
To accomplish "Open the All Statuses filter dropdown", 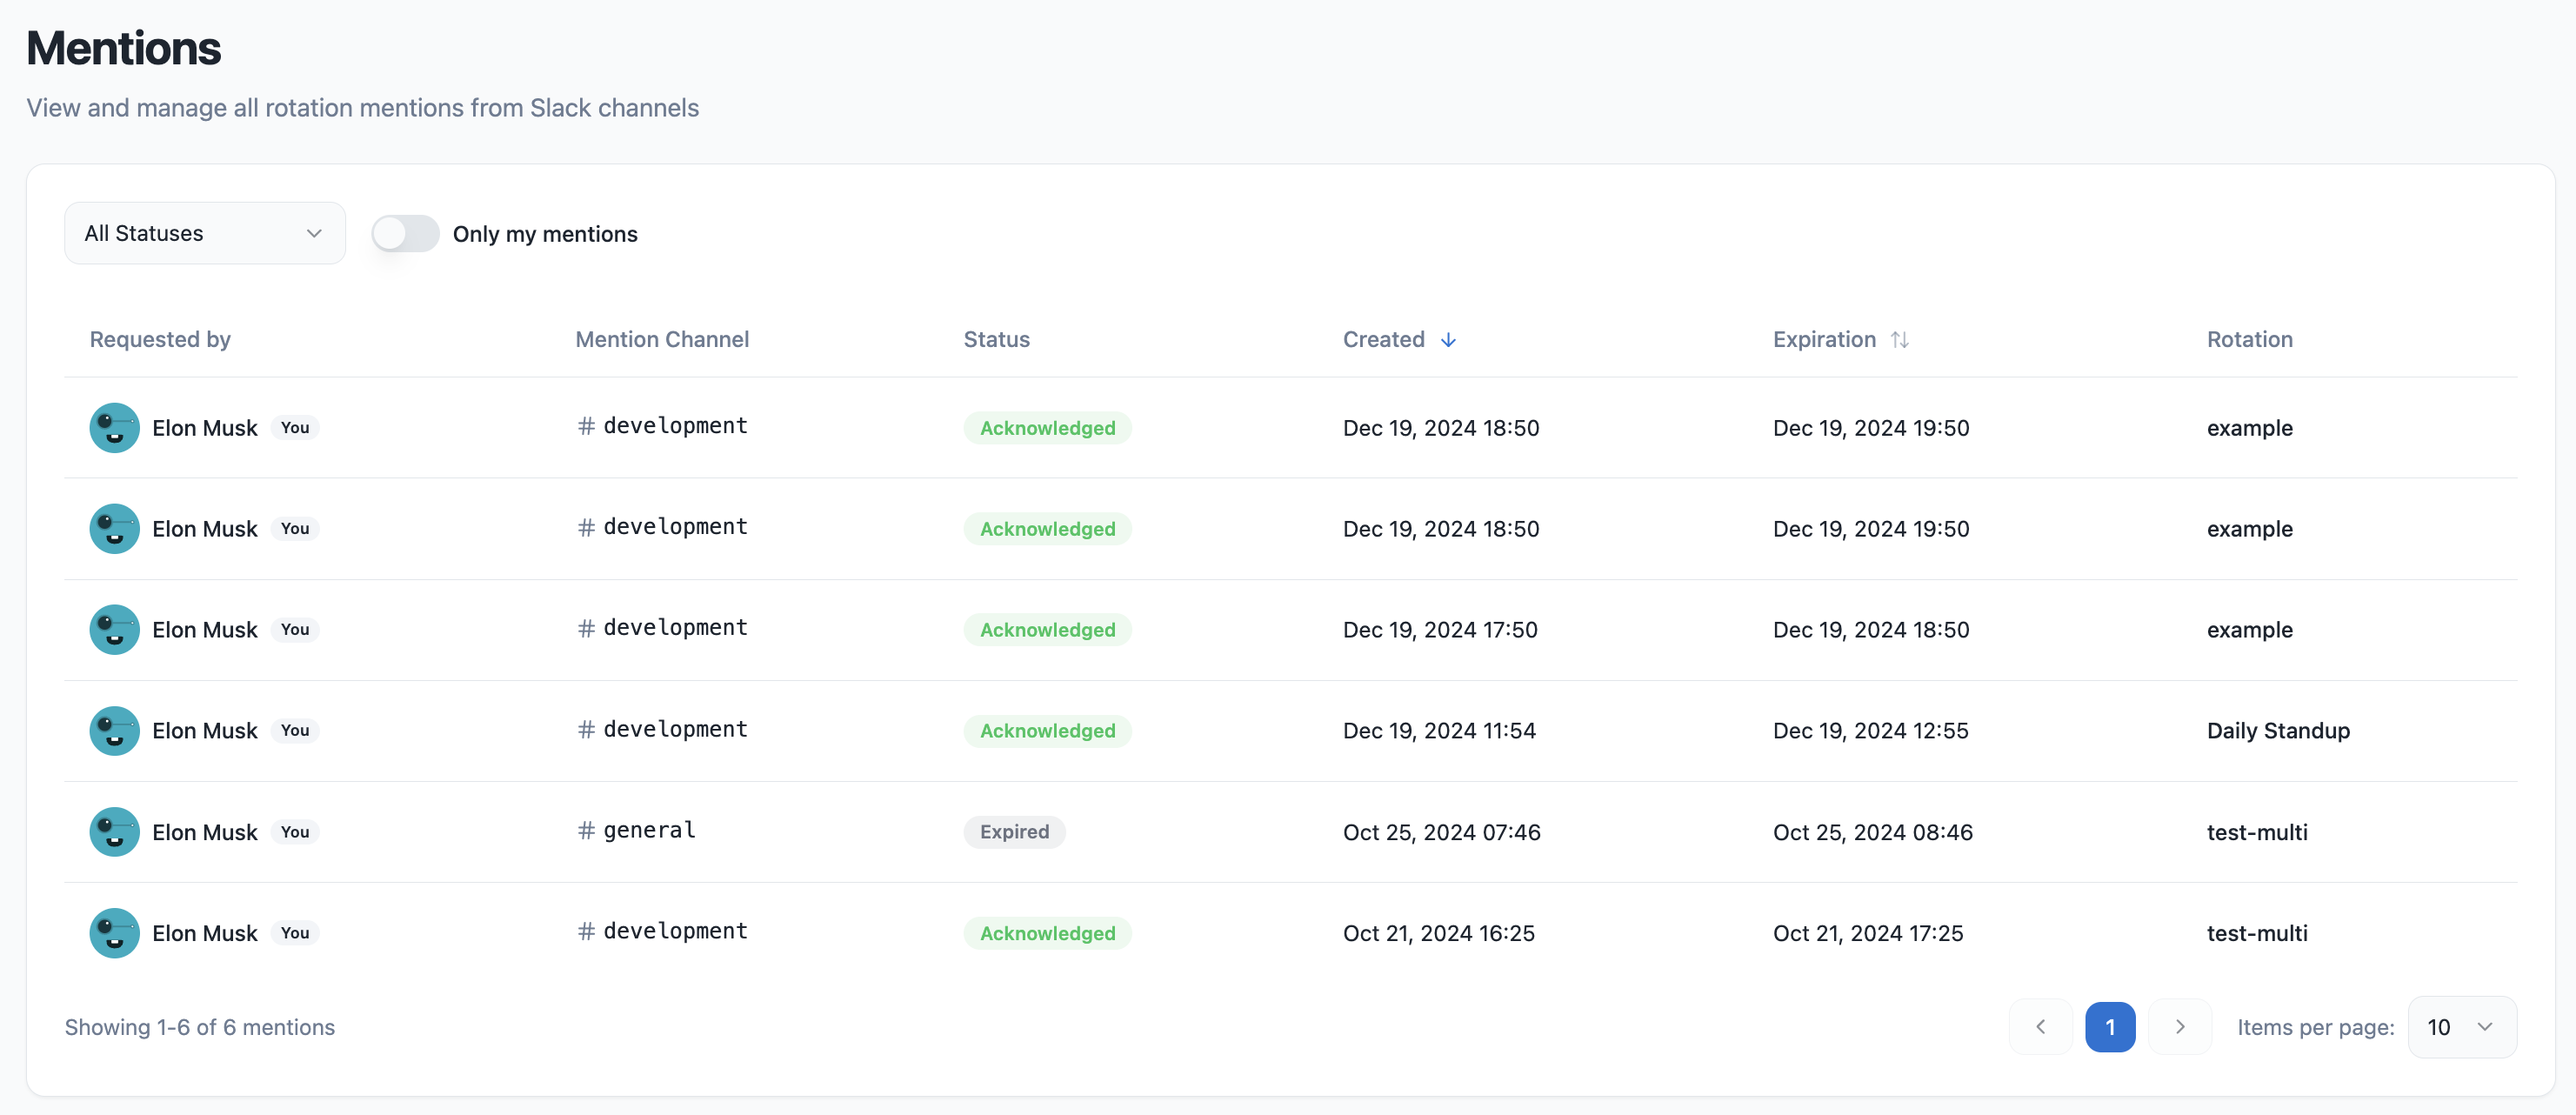I will tap(204, 234).
